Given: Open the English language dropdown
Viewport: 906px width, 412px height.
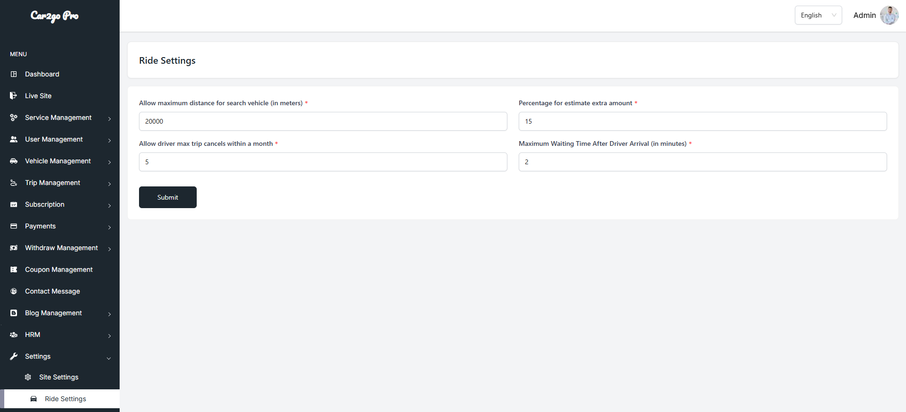Looking at the screenshot, I should [x=818, y=15].
